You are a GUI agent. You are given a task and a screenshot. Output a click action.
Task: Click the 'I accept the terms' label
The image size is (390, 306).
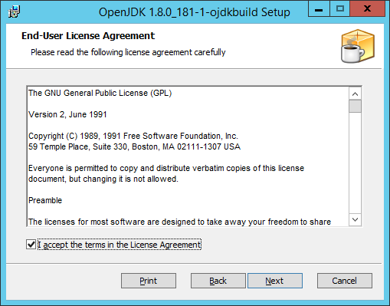point(120,245)
